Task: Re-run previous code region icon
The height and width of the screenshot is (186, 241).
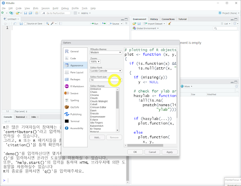Action: click(x=104, y=24)
